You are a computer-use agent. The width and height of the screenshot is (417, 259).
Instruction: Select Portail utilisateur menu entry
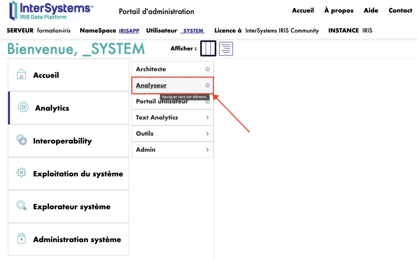(x=146, y=101)
